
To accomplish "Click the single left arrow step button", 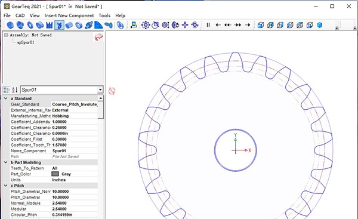I will point(218,25).
